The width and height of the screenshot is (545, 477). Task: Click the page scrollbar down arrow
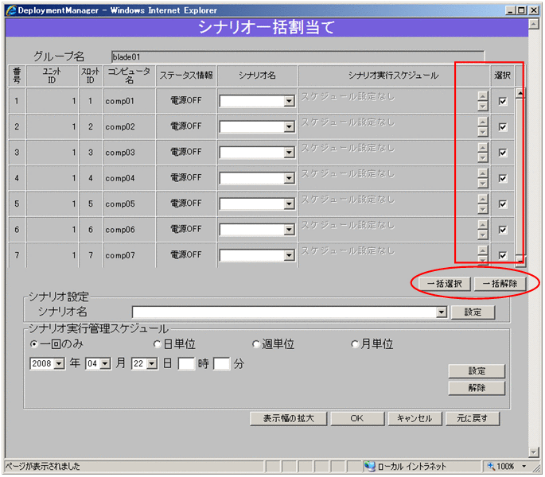(533, 452)
